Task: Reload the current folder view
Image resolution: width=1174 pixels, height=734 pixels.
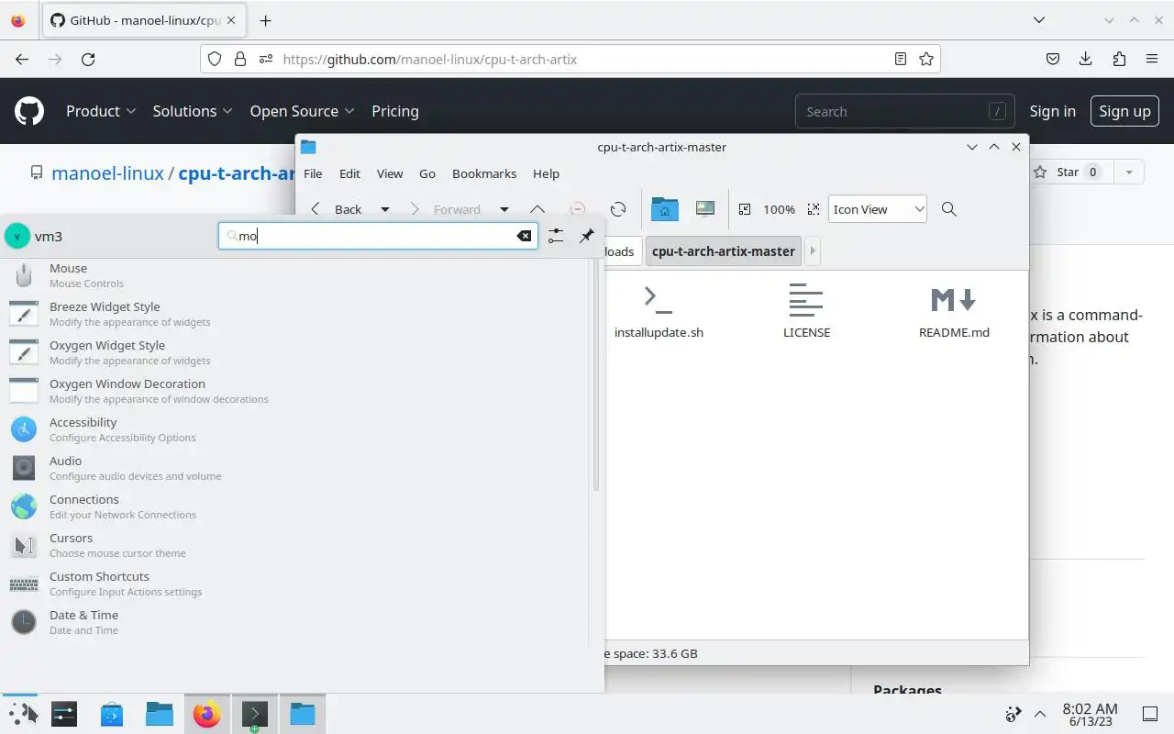Action: pos(618,209)
